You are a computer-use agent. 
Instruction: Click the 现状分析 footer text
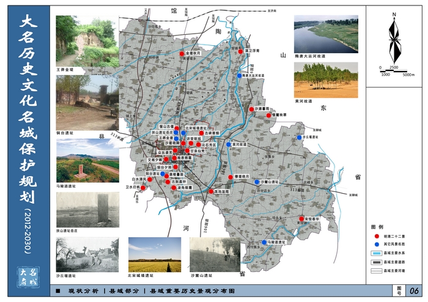click(x=83, y=291)
